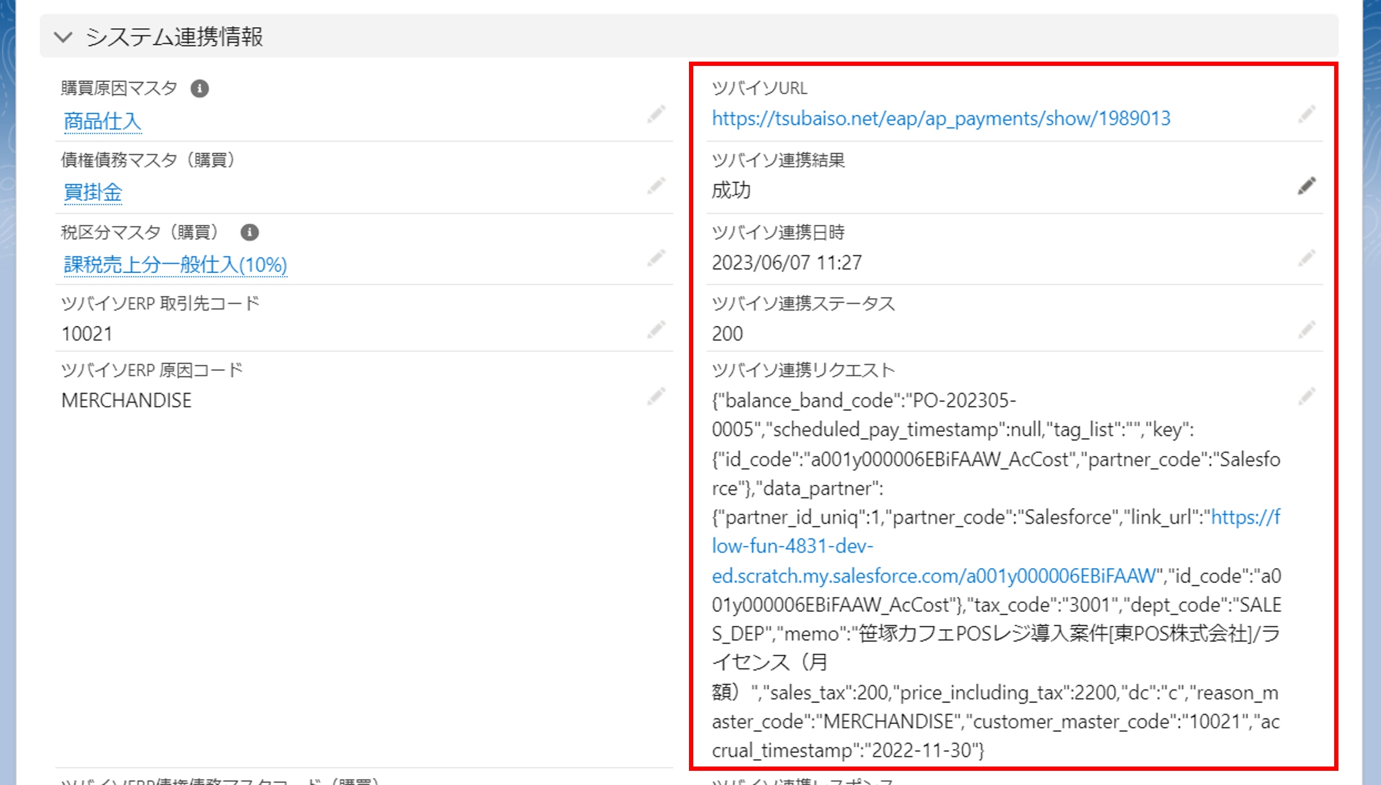Screen dimensions: 1381x785
Task: Open the tsubaiso.net ap_payments URL
Action: click(940, 118)
